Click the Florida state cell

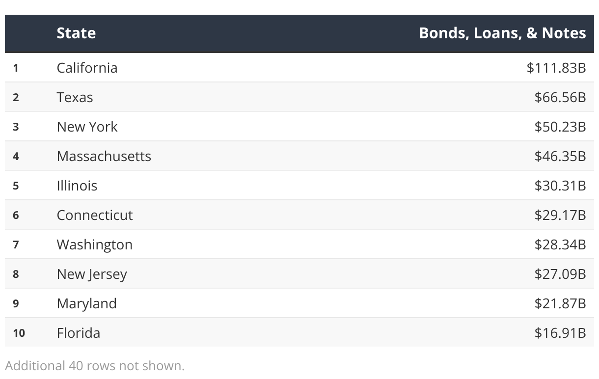[x=79, y=333]
